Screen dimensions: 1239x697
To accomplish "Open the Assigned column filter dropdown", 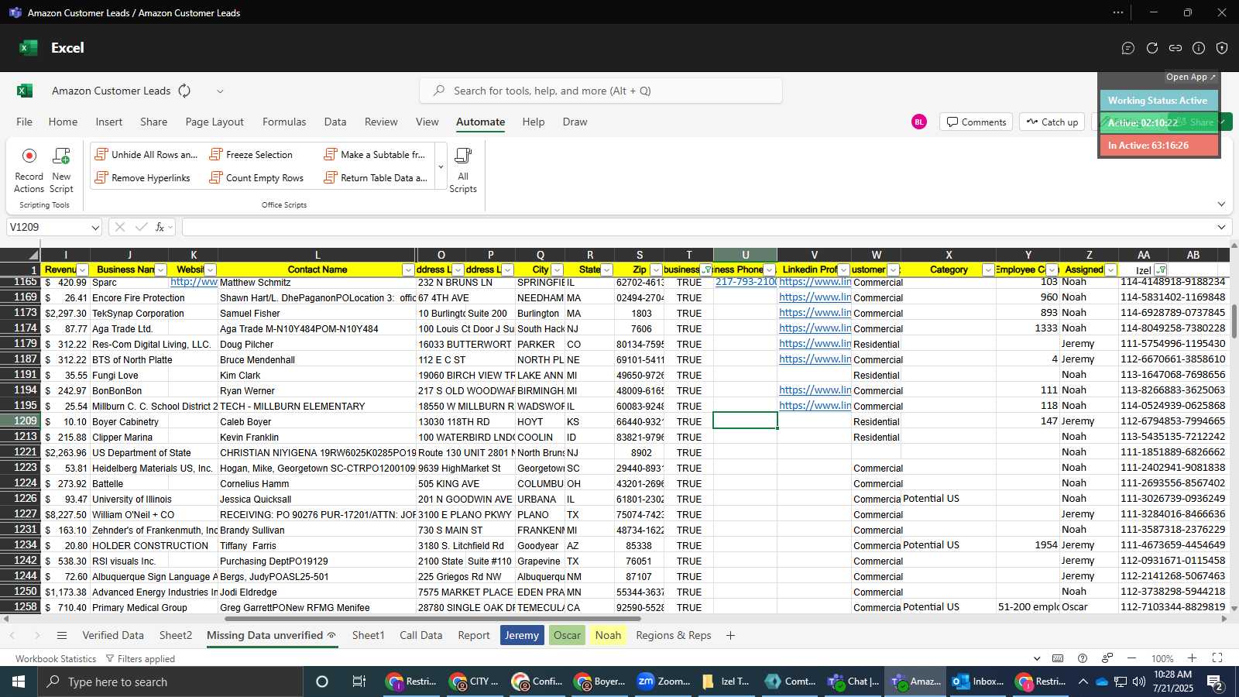I will 1110,270.
